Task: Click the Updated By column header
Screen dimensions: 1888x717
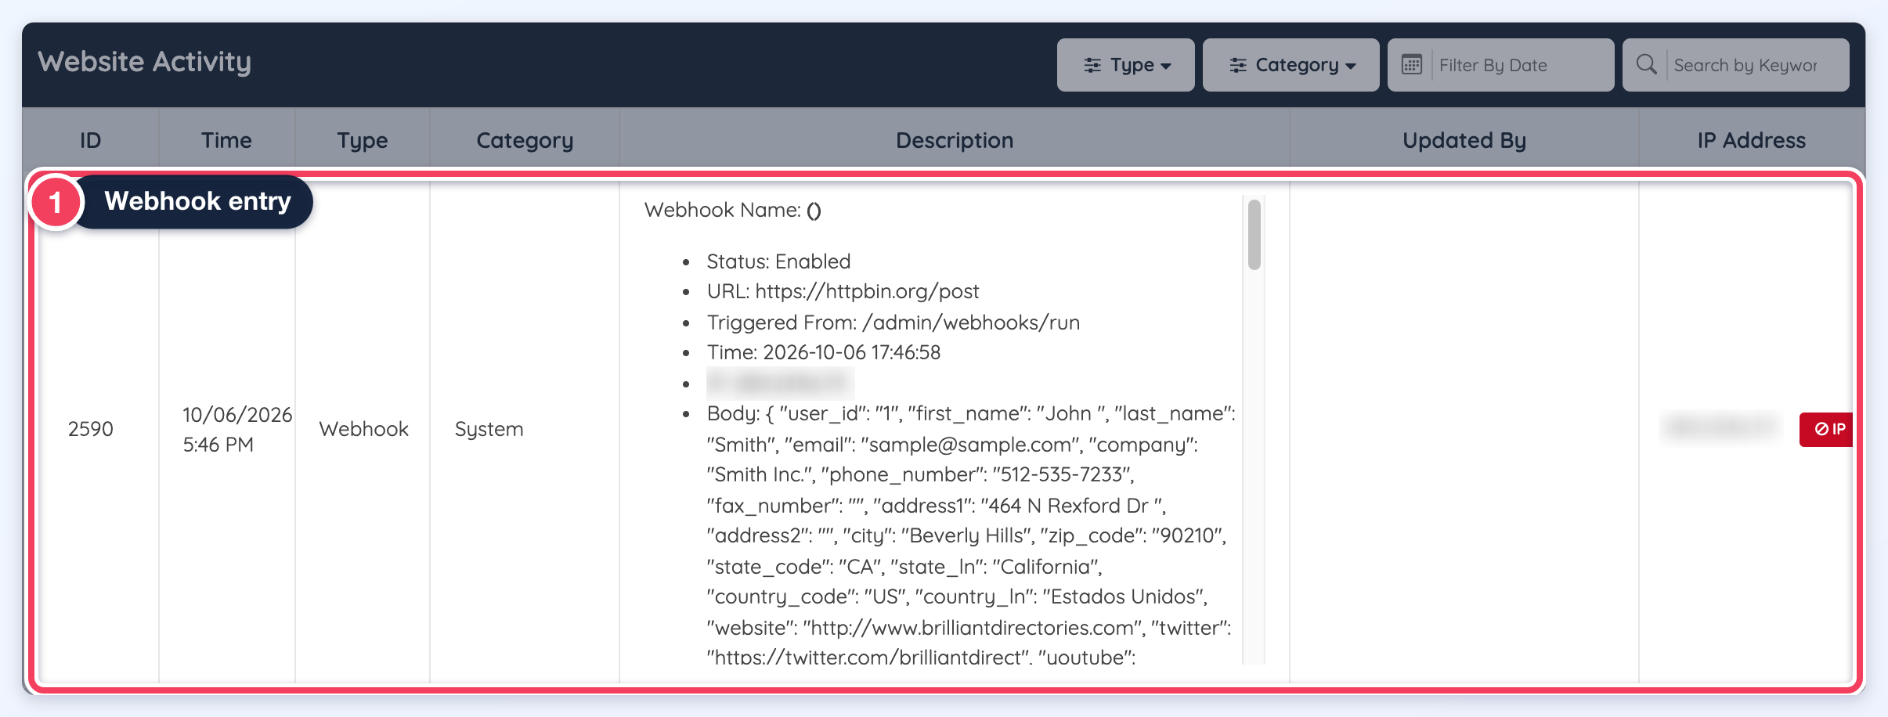Action: pyautogui.click(x=1464, y=140)
